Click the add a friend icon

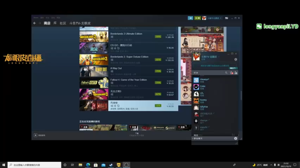click(236, 73)
